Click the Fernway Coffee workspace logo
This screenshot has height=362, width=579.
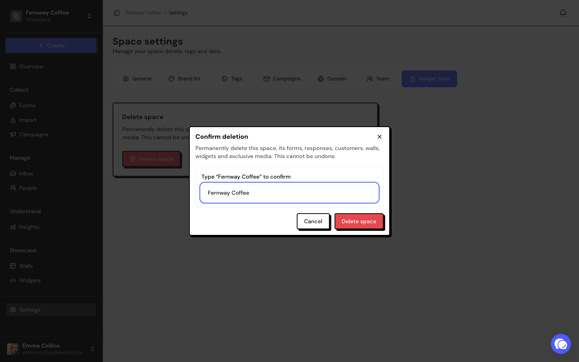click(16, 16)
